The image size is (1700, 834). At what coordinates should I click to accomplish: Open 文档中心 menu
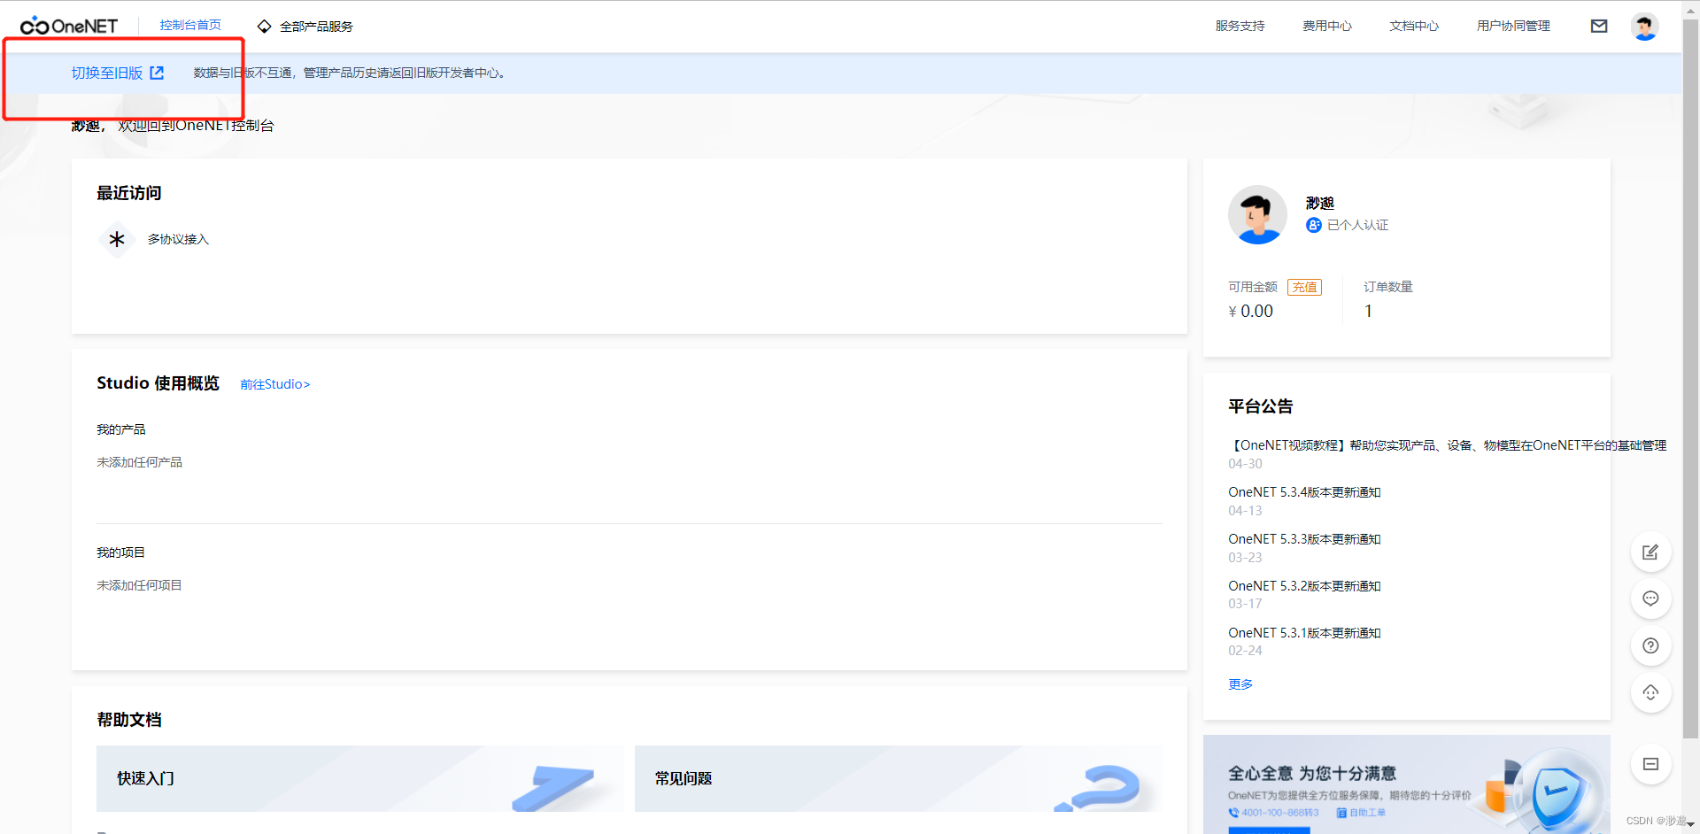(1414, 27)
